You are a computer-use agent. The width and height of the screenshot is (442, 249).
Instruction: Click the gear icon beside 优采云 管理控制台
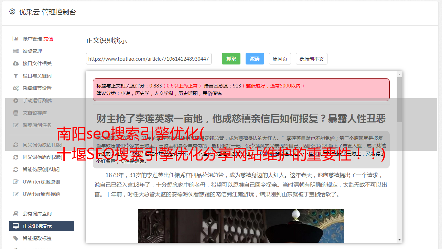point(12,12)
